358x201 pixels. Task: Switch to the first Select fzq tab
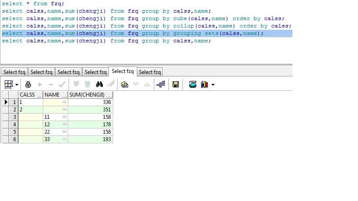(14, 72)
